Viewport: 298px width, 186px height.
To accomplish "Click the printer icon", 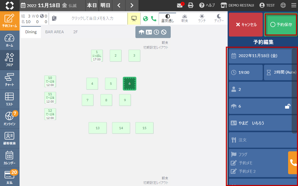I will tap(191, 5).
